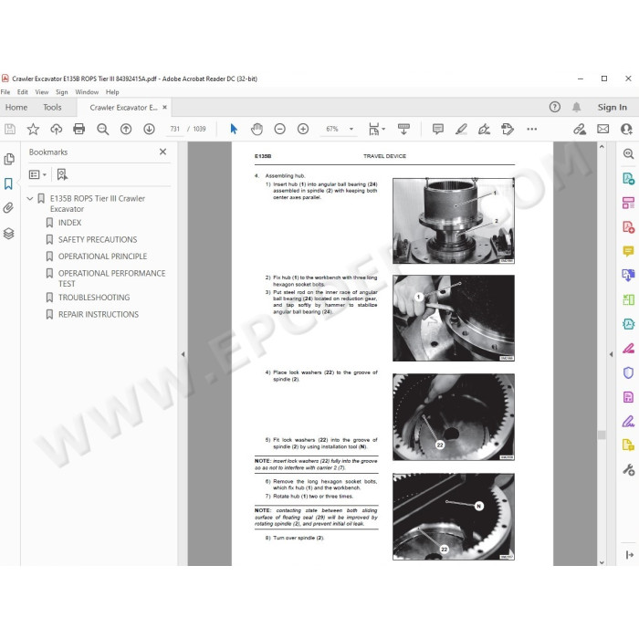The height and width of the screenshot is (639, 639).
Task: Open the Edit menu
Action: [x=23, y=92]
